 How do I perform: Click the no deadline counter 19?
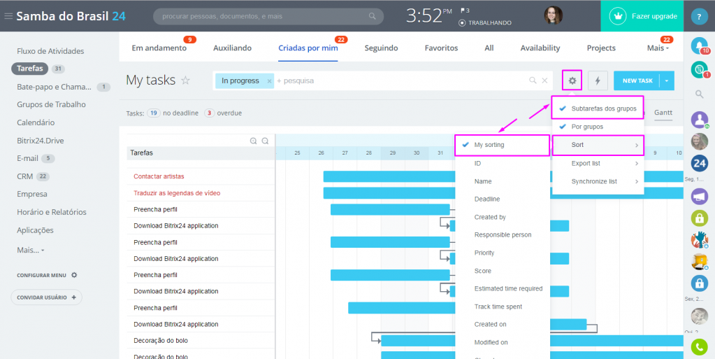click(x=153, y=113)
